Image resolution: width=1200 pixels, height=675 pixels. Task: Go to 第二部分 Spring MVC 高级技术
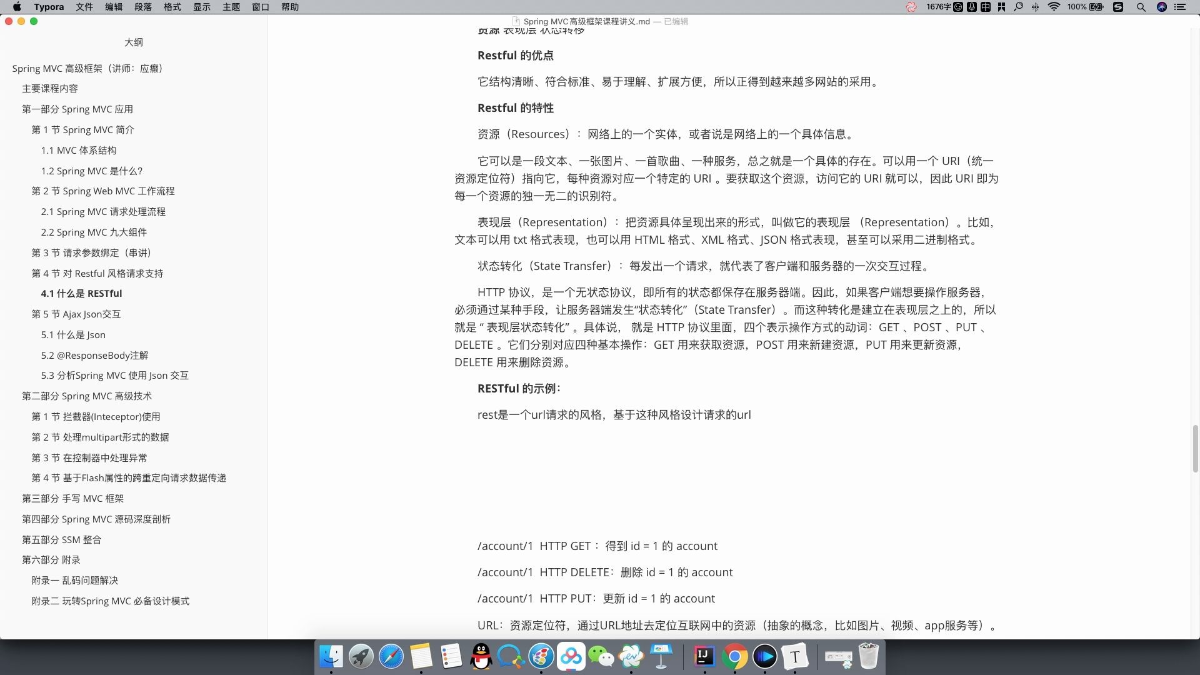(x=87, y=396)
